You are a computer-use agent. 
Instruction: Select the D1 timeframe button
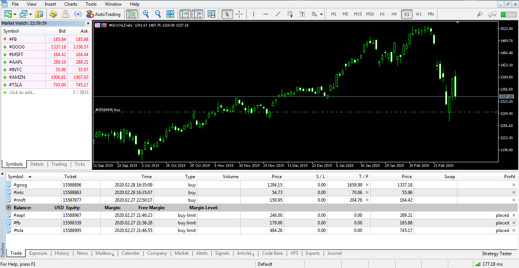point(407,14)
